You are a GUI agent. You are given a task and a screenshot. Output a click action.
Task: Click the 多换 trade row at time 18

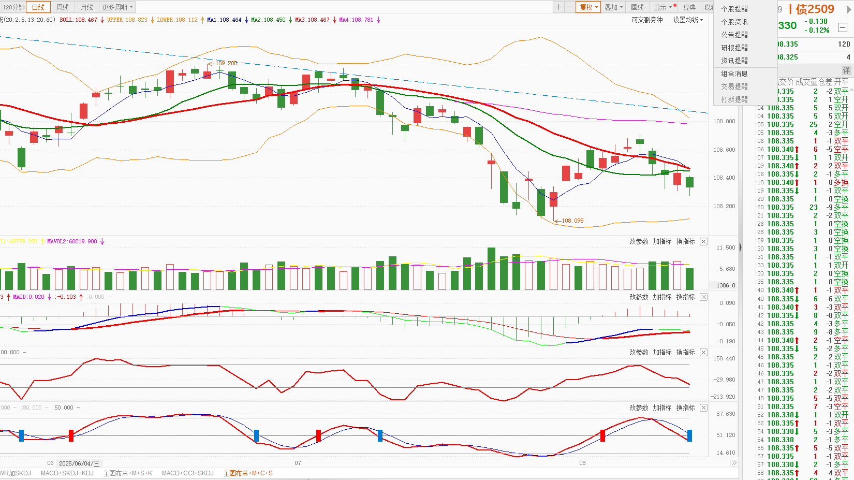(802, 182)
